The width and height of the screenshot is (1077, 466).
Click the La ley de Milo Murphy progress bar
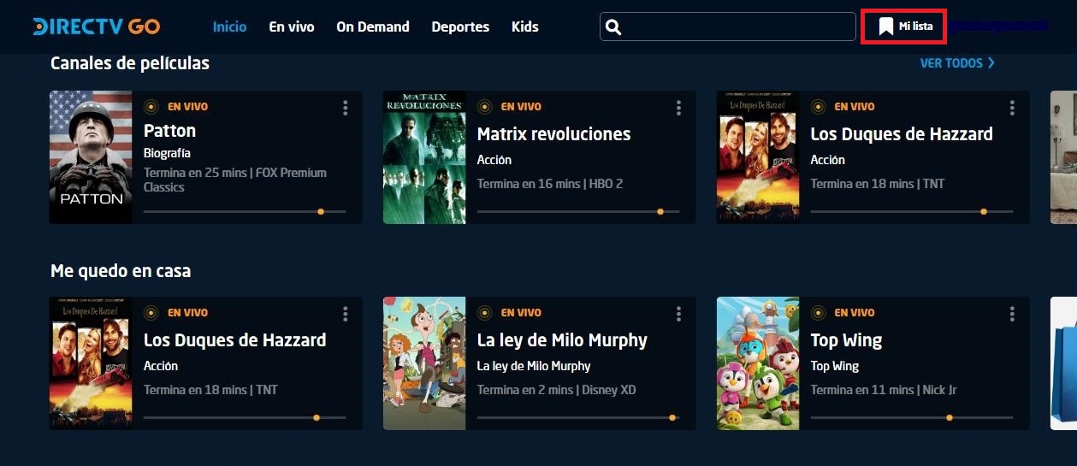point(578,417)
